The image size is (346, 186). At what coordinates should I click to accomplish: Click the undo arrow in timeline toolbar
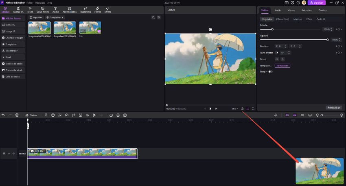tap(3, 115)
